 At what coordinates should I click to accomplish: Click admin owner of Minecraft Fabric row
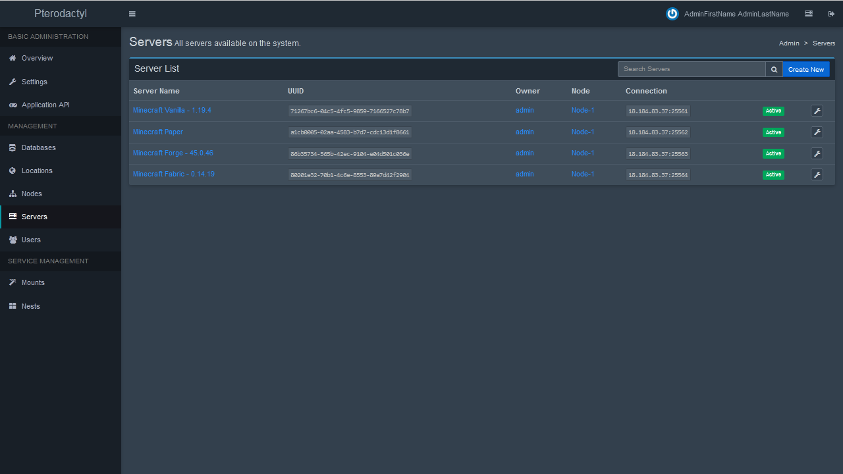click(x=525, y=174)
